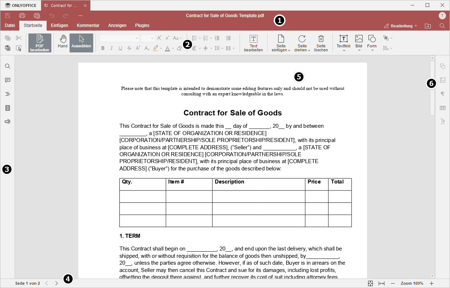This screenshot has width=450, height=288.
Task: Click the Redo arrow icon
Action: click(x=66, y=16)
